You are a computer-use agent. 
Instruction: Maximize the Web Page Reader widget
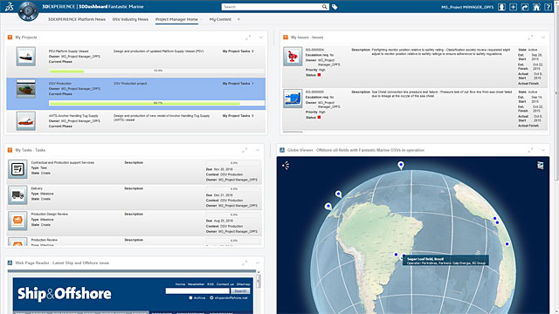[245, 263]
